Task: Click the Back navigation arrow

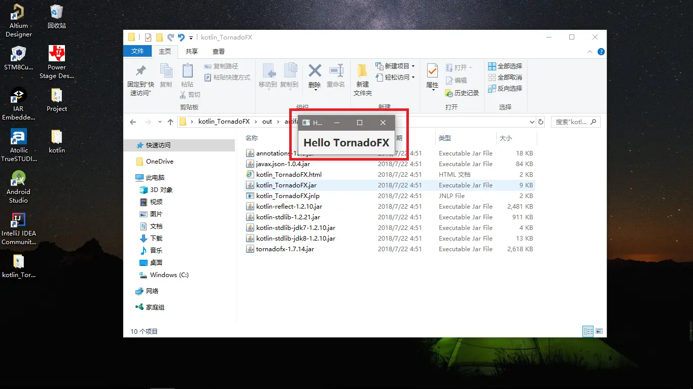Action: pyautogui.click(x=133, y=122)
